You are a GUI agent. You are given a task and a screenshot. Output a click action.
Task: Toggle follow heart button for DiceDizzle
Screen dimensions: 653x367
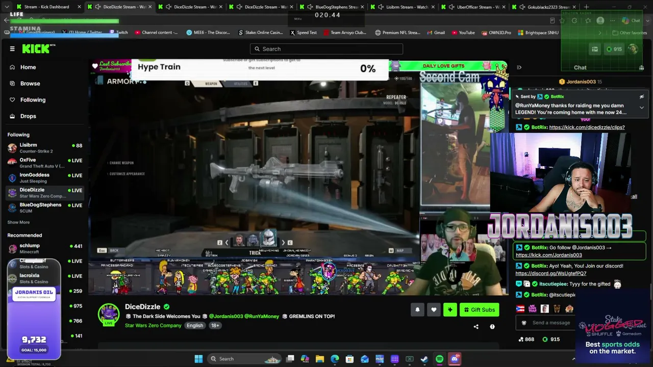click(434, 309)
